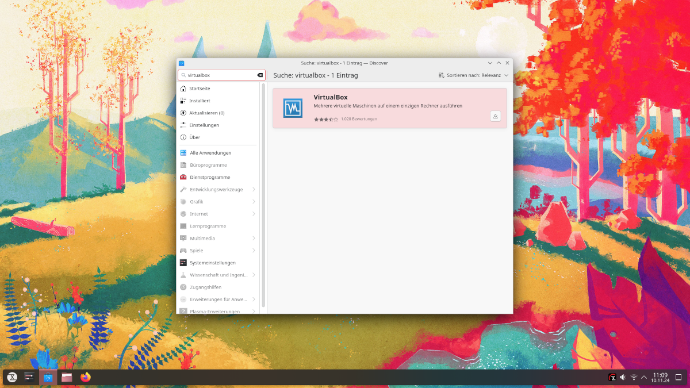
Task: Select the Zugangshilfen category
Action: point(218,287)
